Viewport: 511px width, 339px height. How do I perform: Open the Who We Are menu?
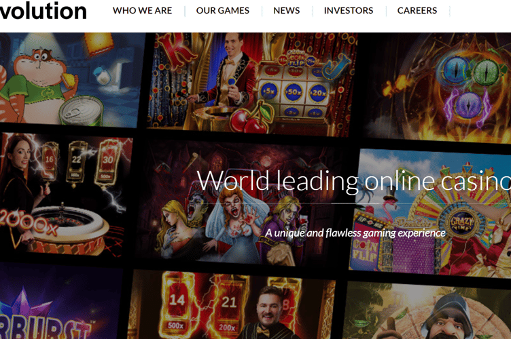pyautogui.click(x=142, y=11)
